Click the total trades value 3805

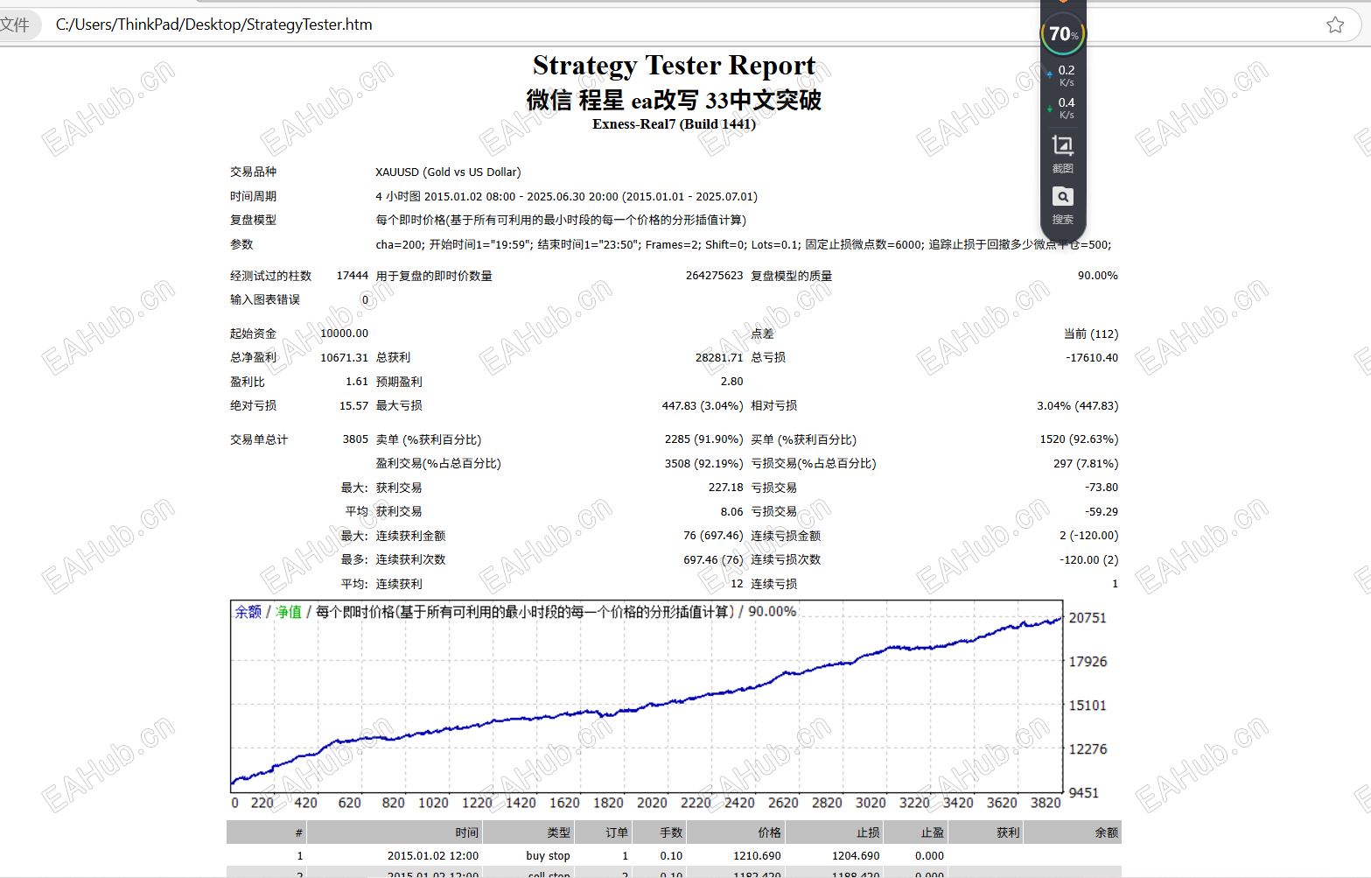coord(355,439)
